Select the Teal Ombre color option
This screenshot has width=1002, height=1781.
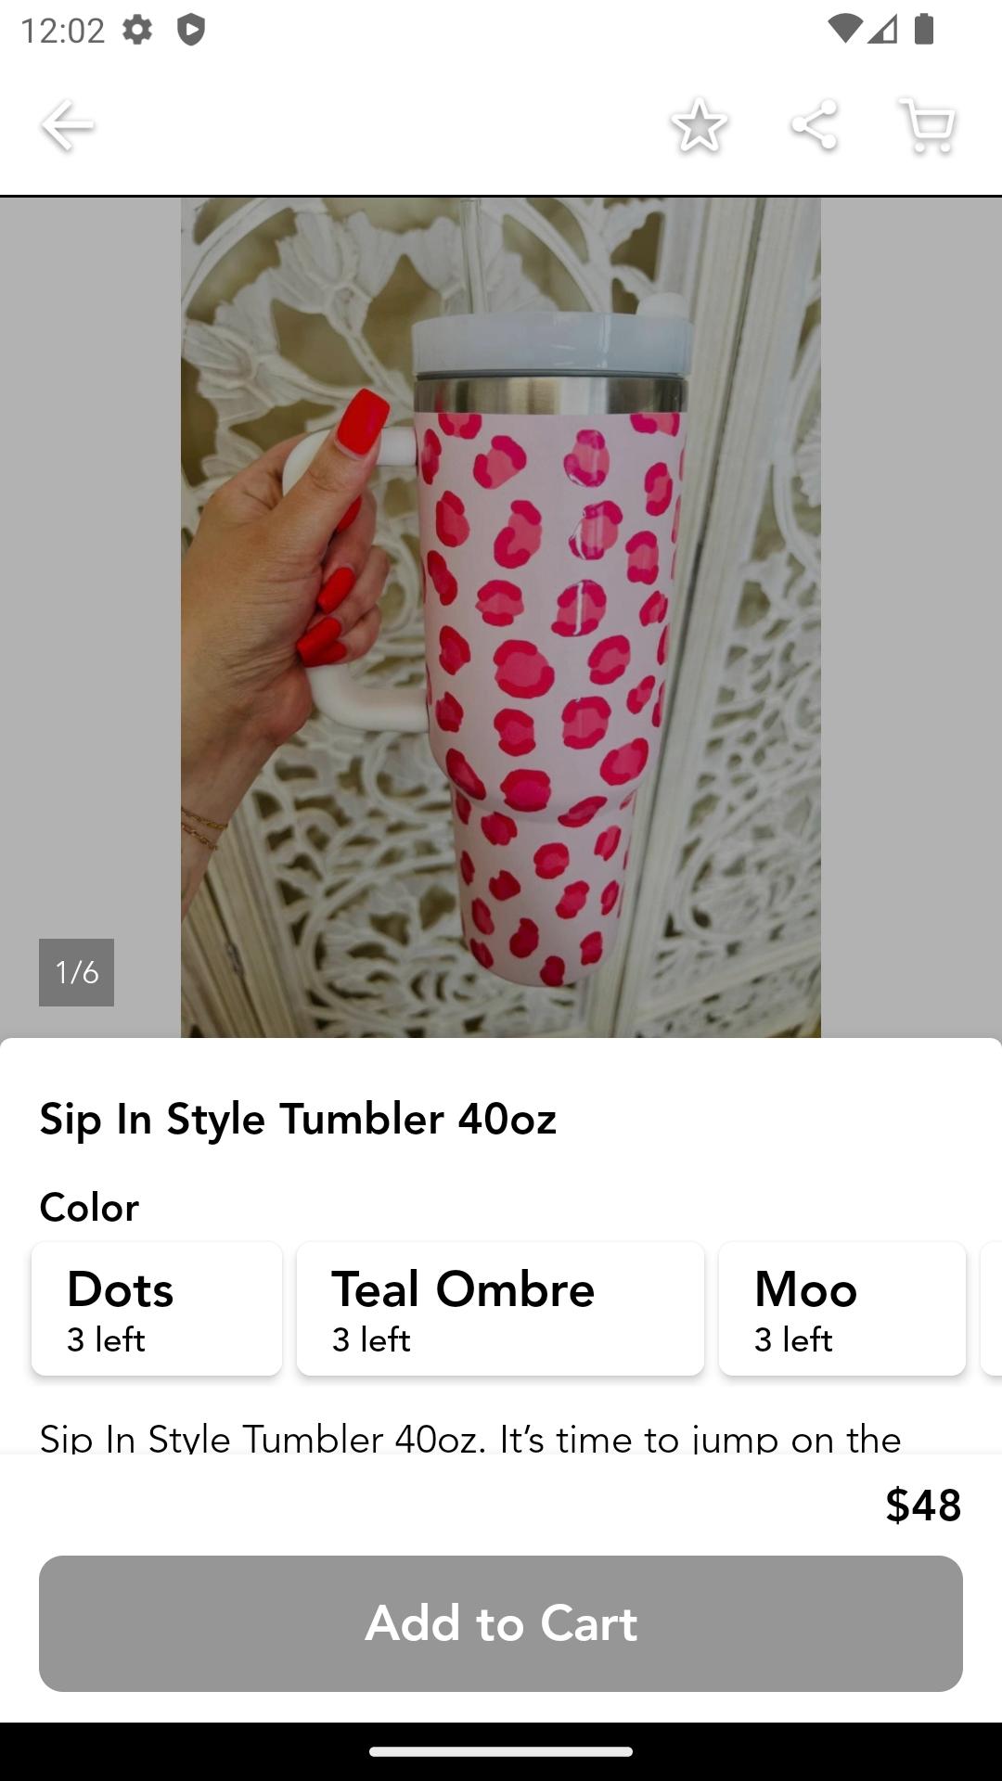click(500, 1309)
